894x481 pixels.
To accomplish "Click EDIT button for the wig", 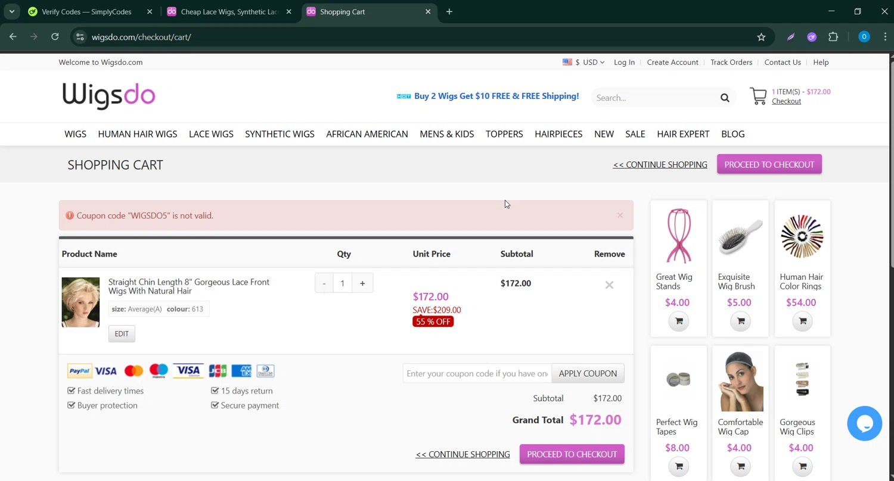I will click(122, 334).
